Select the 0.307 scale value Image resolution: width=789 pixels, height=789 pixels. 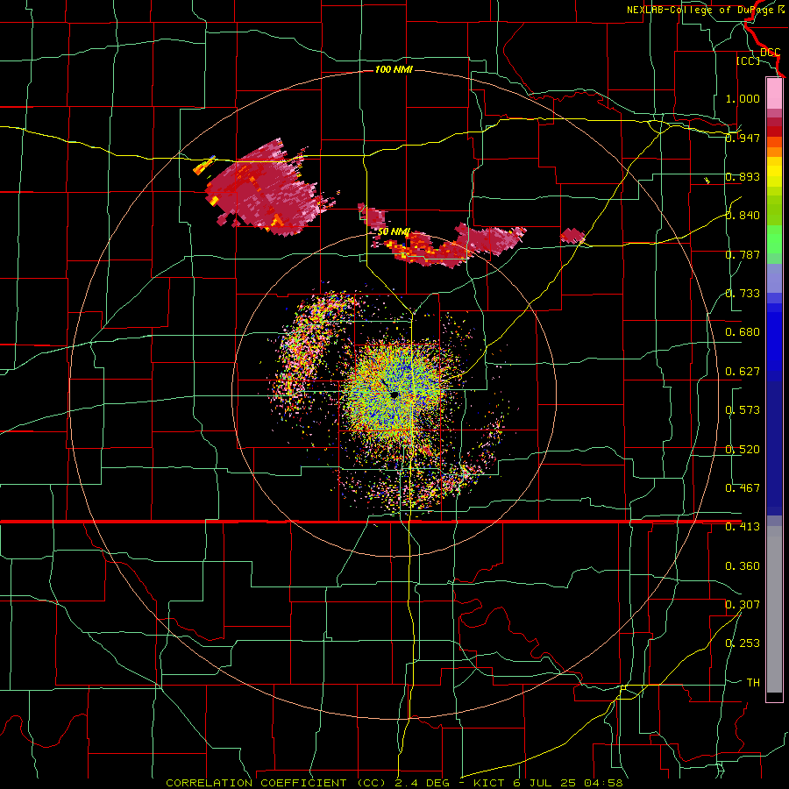[x=743, y=605]
